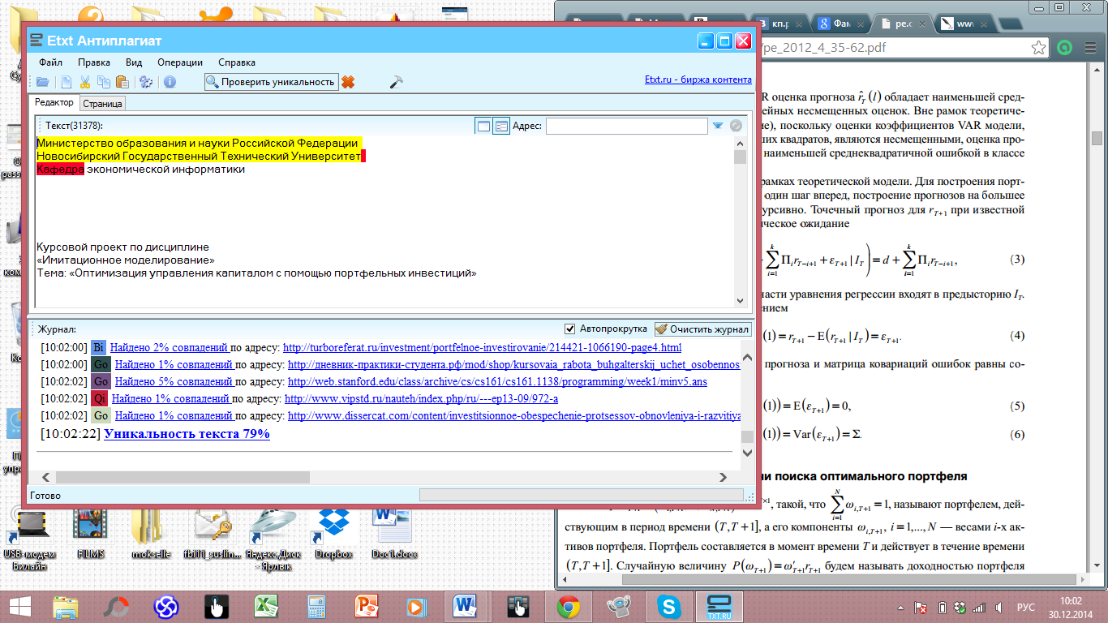Click the text editor vertical scrollbar down arrow
This screenshot has width=1108, height=623.
(740, 300)
